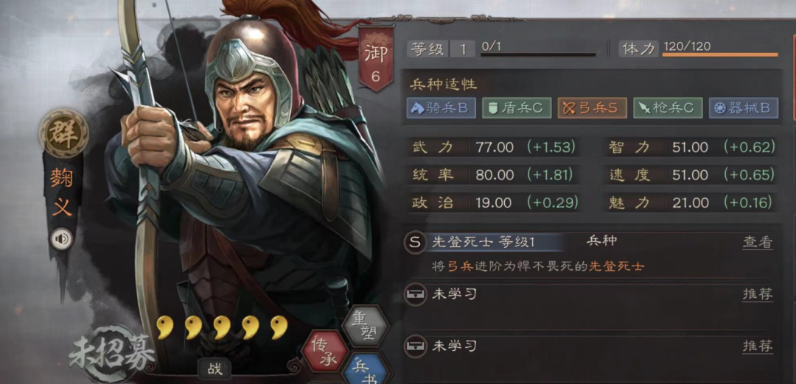The image size is (796, 384).
Task: Select the second empty 未学习 skill slot icon
Action: (415, 346)
